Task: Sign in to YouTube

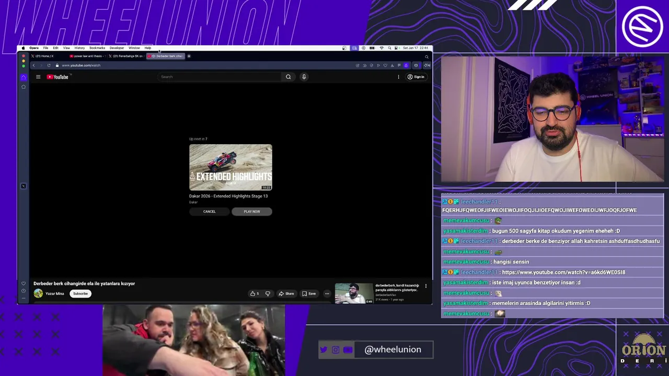Action: click(416, 77)
